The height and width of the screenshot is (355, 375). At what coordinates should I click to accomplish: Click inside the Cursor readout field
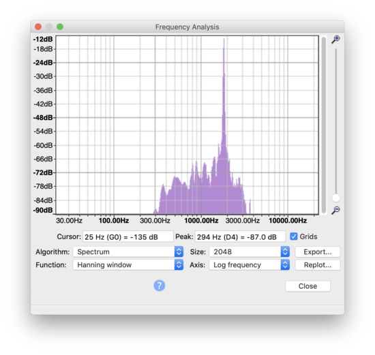(x=128, y=236)
